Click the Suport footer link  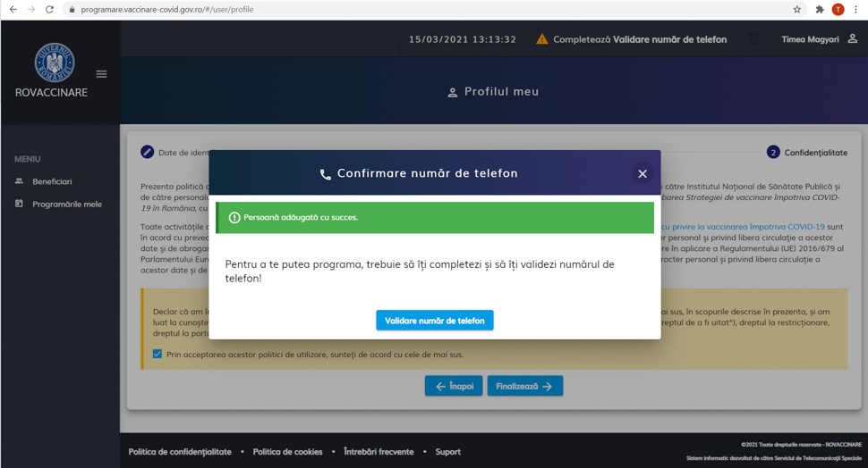click(x=447, y=452)
